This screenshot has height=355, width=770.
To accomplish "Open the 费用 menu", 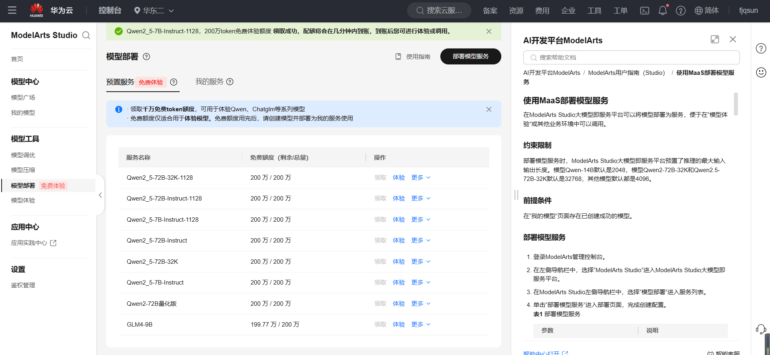I will pyautogui.click(x=542, y=11).
